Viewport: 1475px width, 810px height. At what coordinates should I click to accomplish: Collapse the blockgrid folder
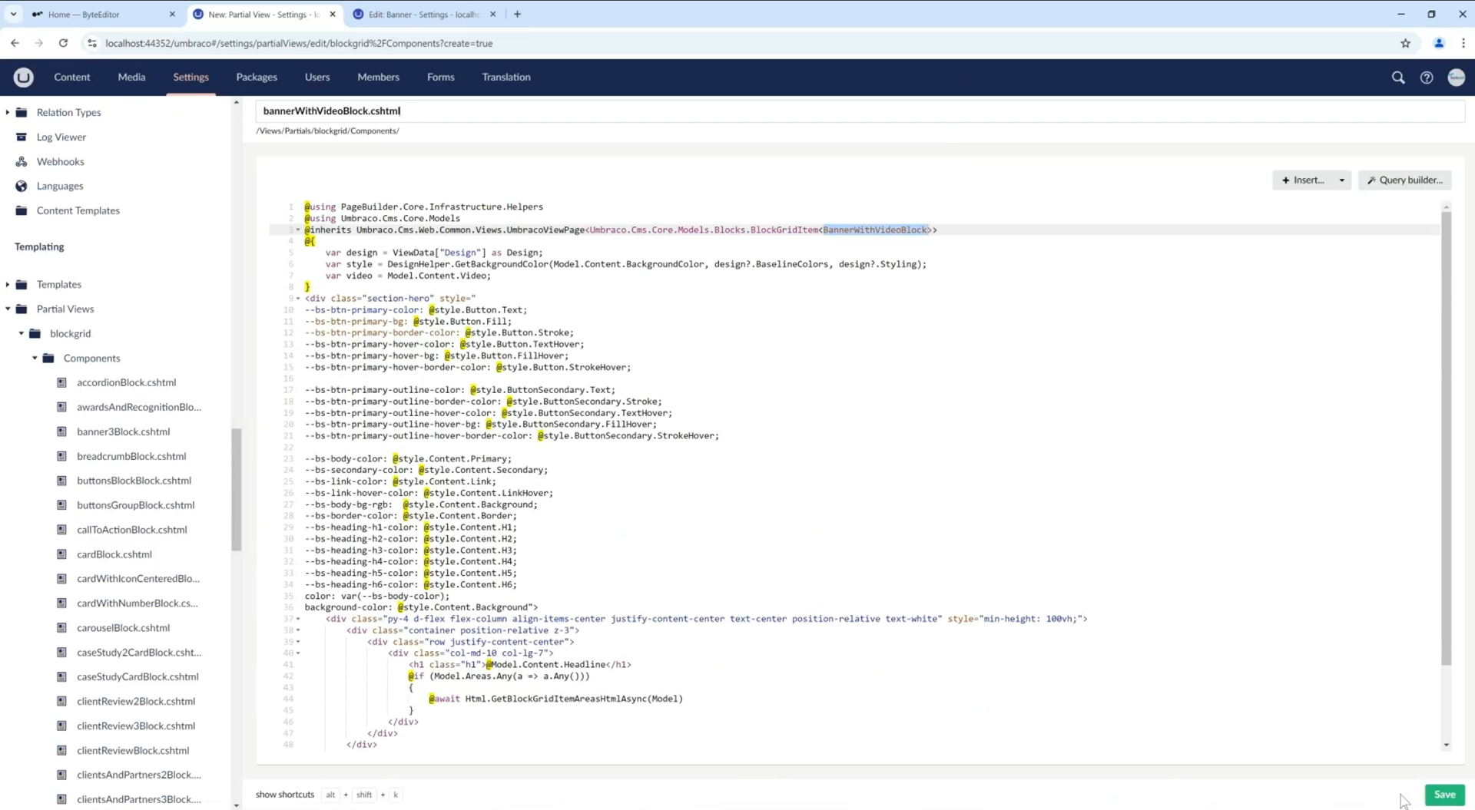click(22, 333)
